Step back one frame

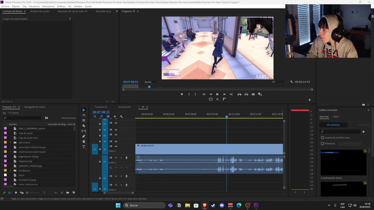point(211,94)
